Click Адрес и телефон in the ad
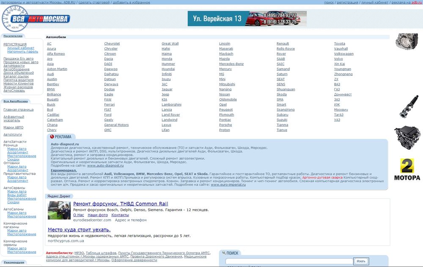The height and width of the screenshot is (267, 423). 131,220
